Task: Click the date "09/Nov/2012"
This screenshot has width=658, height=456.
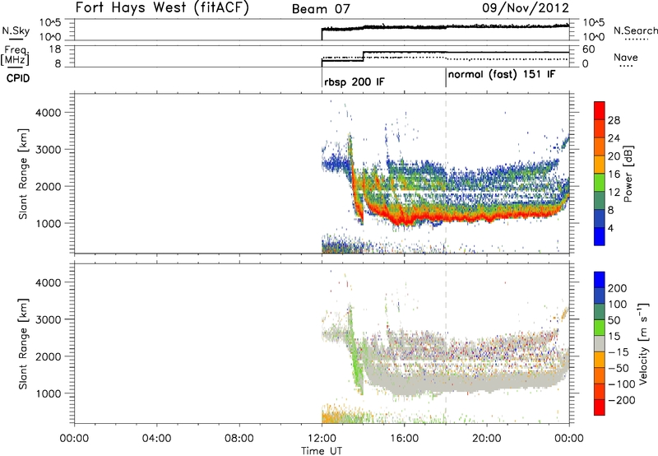Action: point(526,8)
